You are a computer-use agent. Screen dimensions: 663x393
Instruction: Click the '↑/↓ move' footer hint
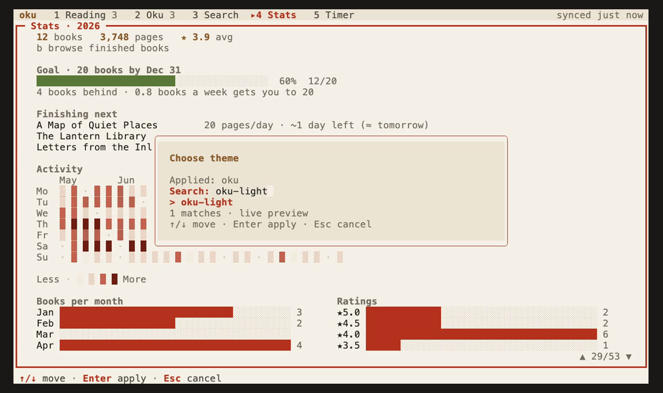coord(42,379)
